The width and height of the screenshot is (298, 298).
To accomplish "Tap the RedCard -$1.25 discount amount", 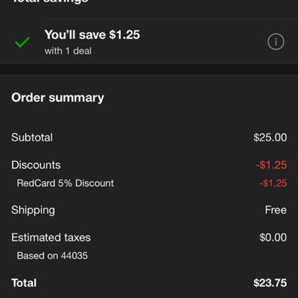I will [x=273, y=183].
